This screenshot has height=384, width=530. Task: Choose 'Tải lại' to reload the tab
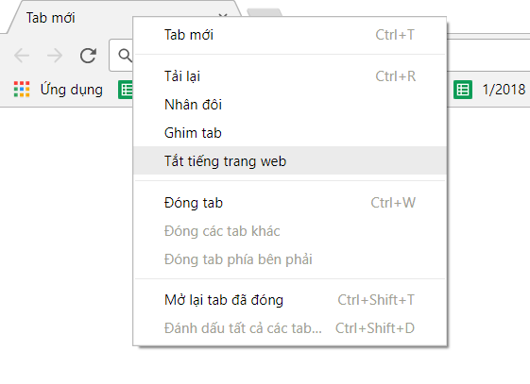290,76
